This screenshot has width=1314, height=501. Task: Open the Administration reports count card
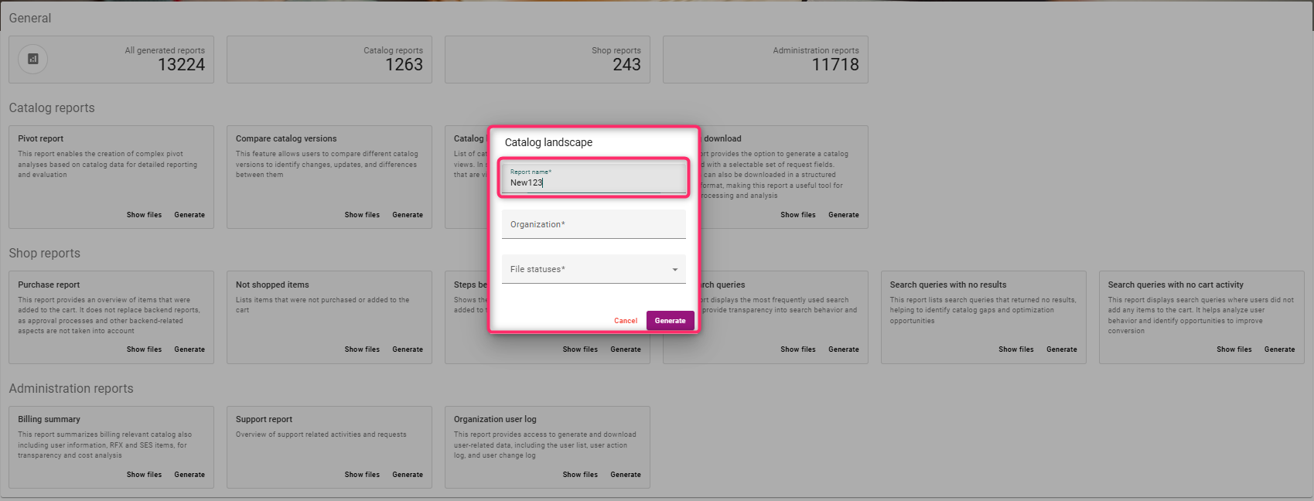click(765, 60)
